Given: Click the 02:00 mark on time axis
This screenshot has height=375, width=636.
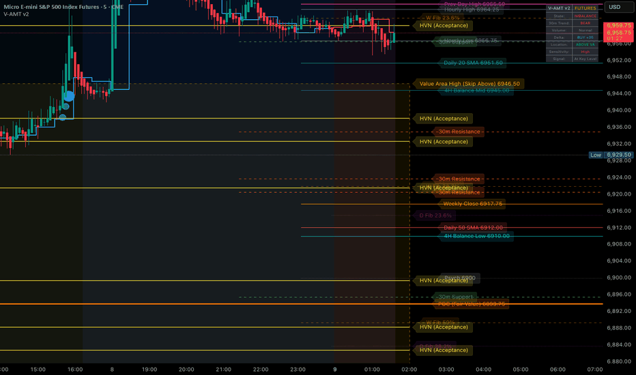Looking at the screenshot, I should 409,370.
